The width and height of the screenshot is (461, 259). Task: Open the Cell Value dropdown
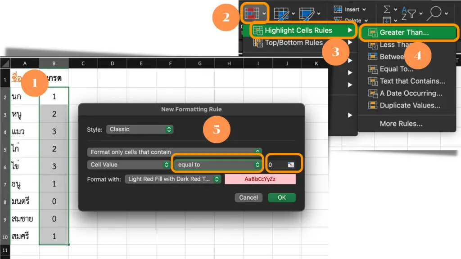pos(128,165)
